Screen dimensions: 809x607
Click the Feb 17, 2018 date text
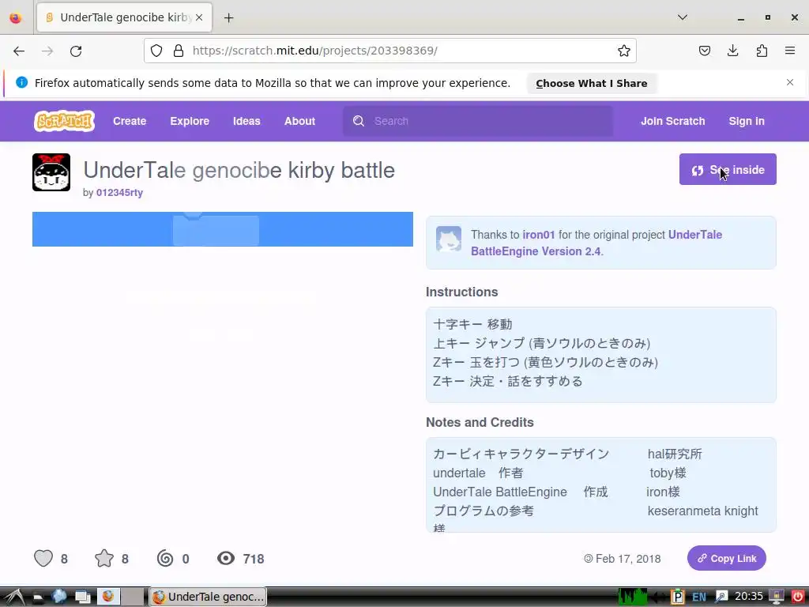(x=628, y=559)
